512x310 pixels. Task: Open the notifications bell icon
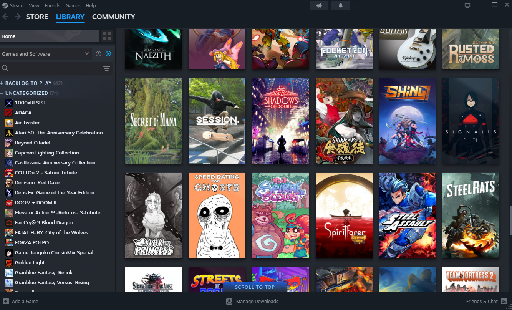340,6
